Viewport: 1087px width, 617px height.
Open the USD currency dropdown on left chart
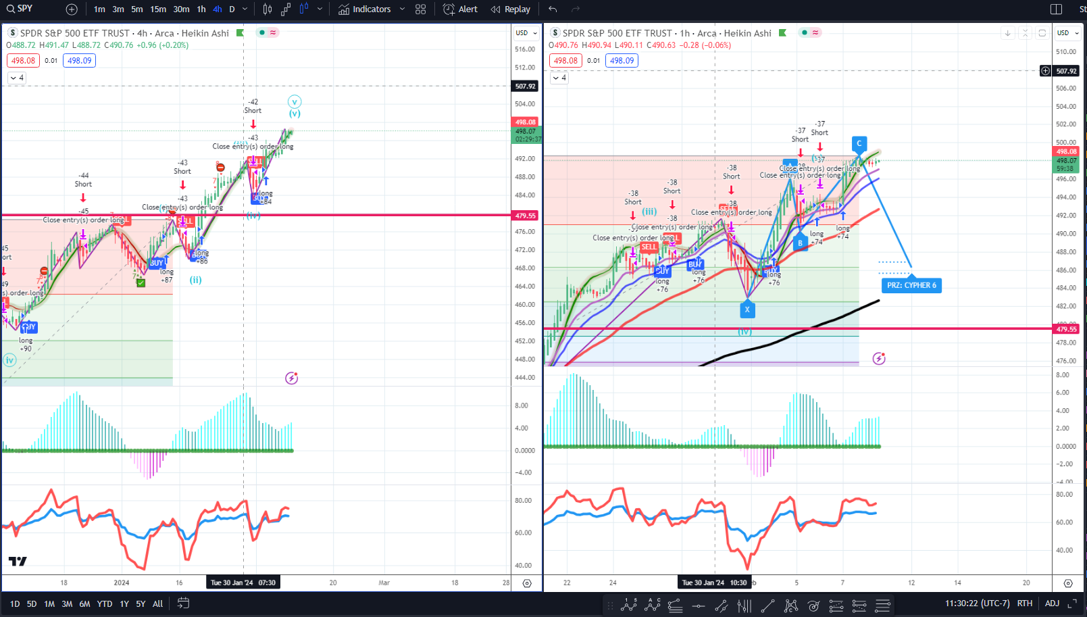(x=526, y=33)
